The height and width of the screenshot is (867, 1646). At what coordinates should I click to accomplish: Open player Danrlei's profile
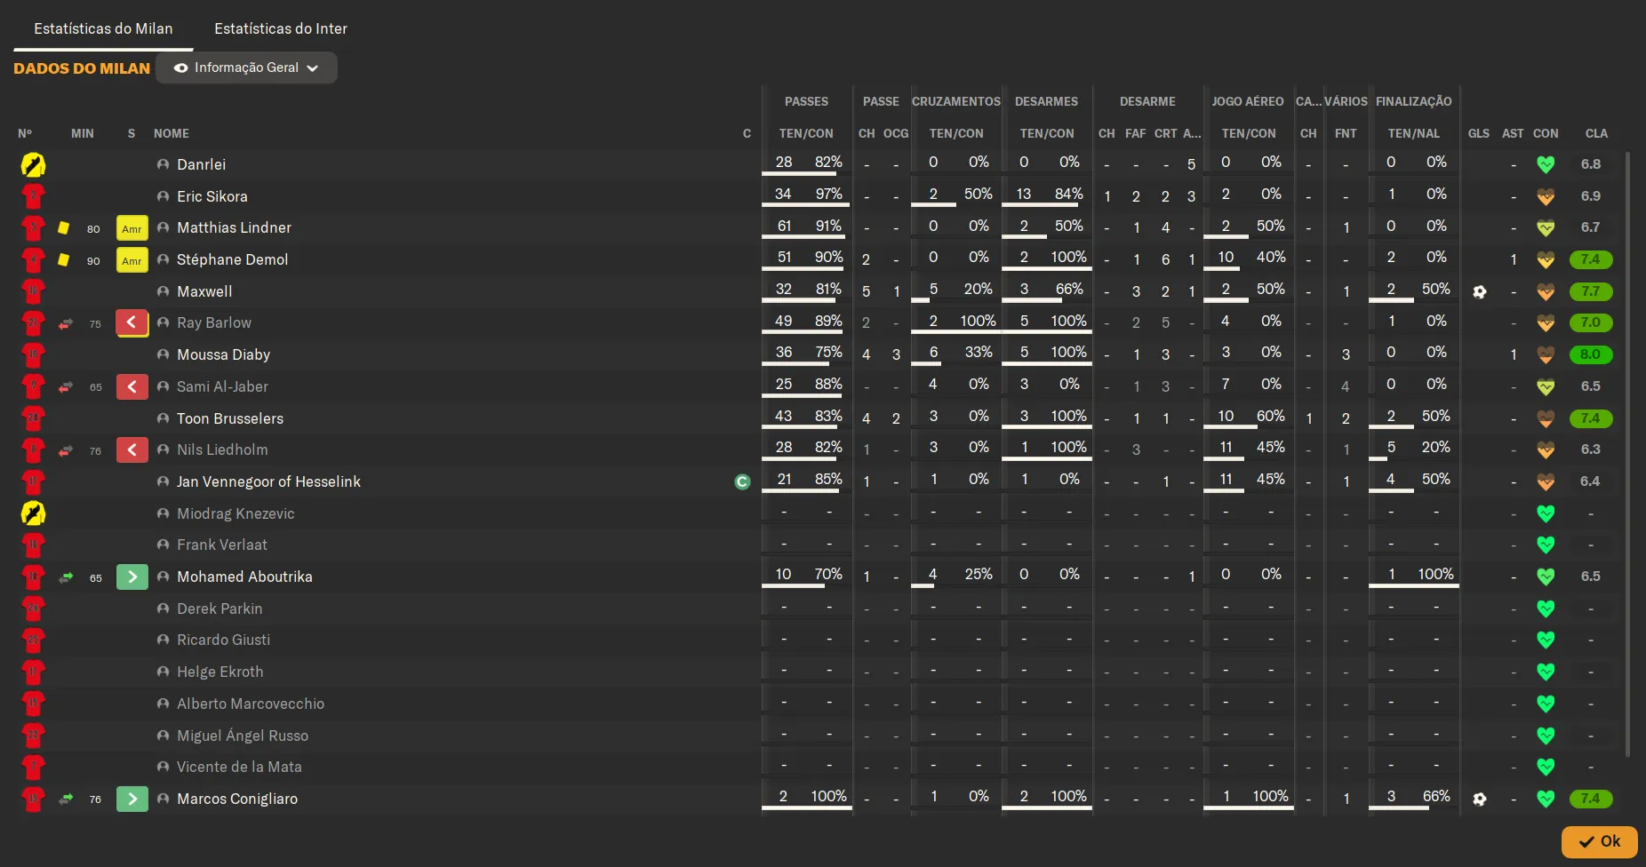(x=201, y=164)
